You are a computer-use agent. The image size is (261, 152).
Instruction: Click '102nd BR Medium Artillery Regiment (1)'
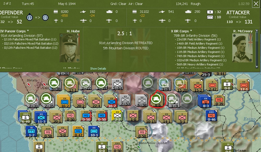click(x=201, y=60)
